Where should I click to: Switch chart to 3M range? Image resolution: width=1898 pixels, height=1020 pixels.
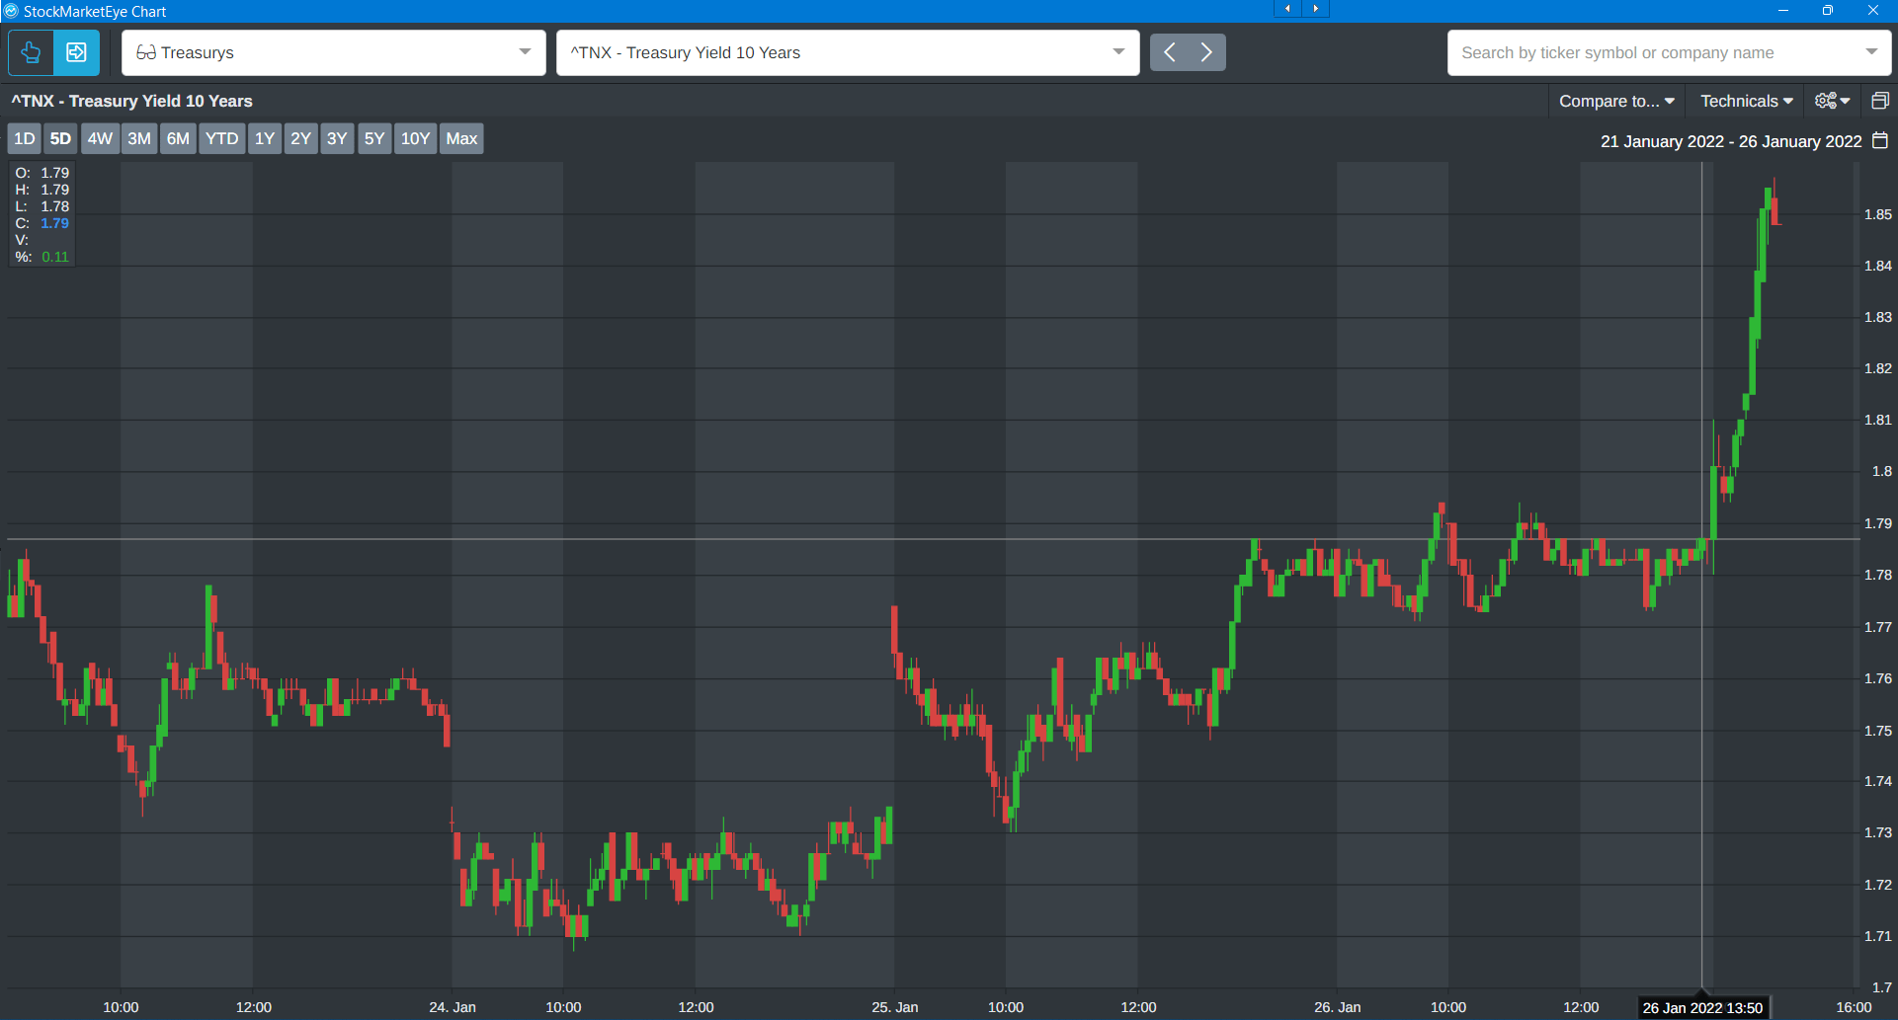point(139,138)
